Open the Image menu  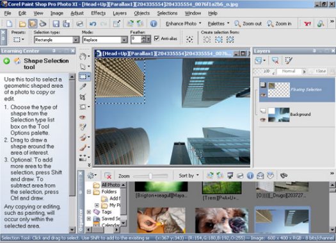pyautogui.click(x=57, y=13)
